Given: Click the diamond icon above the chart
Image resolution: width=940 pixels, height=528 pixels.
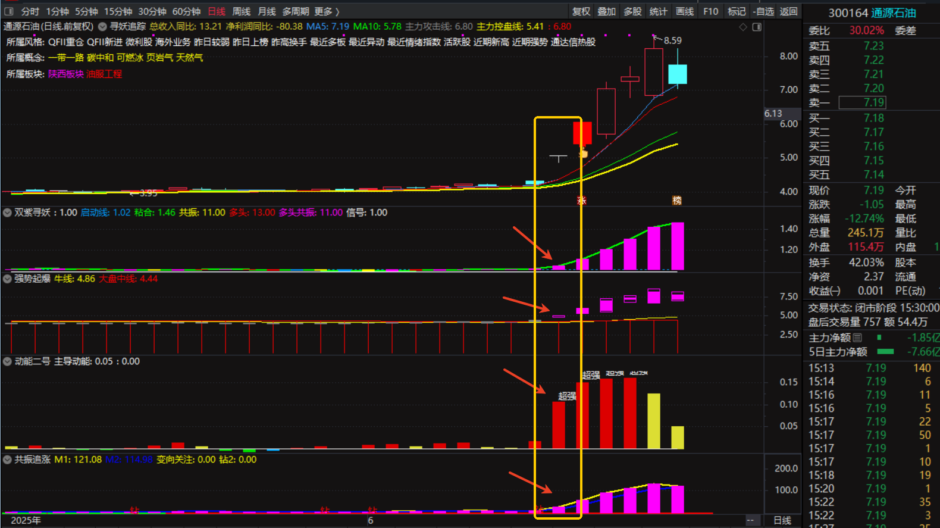Looking at the screenshot, I should (743, 27).
